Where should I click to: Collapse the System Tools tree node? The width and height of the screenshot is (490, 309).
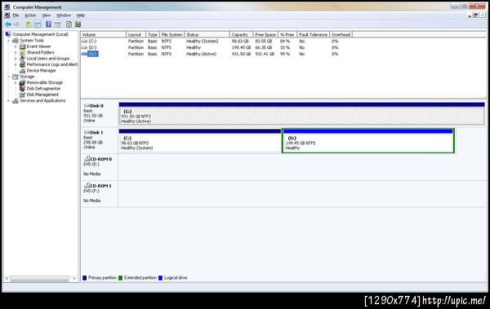pyautogui.click(x=9, y=41)
